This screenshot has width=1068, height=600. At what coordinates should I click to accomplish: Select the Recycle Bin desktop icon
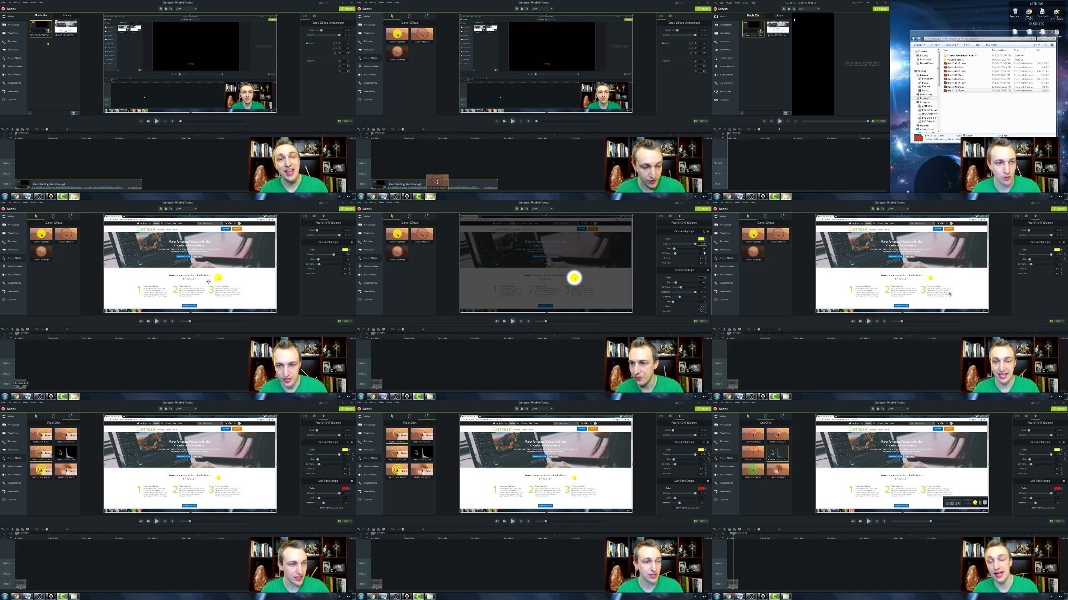1015,11
